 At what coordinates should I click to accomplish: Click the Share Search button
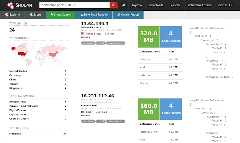tap(61, 15)
